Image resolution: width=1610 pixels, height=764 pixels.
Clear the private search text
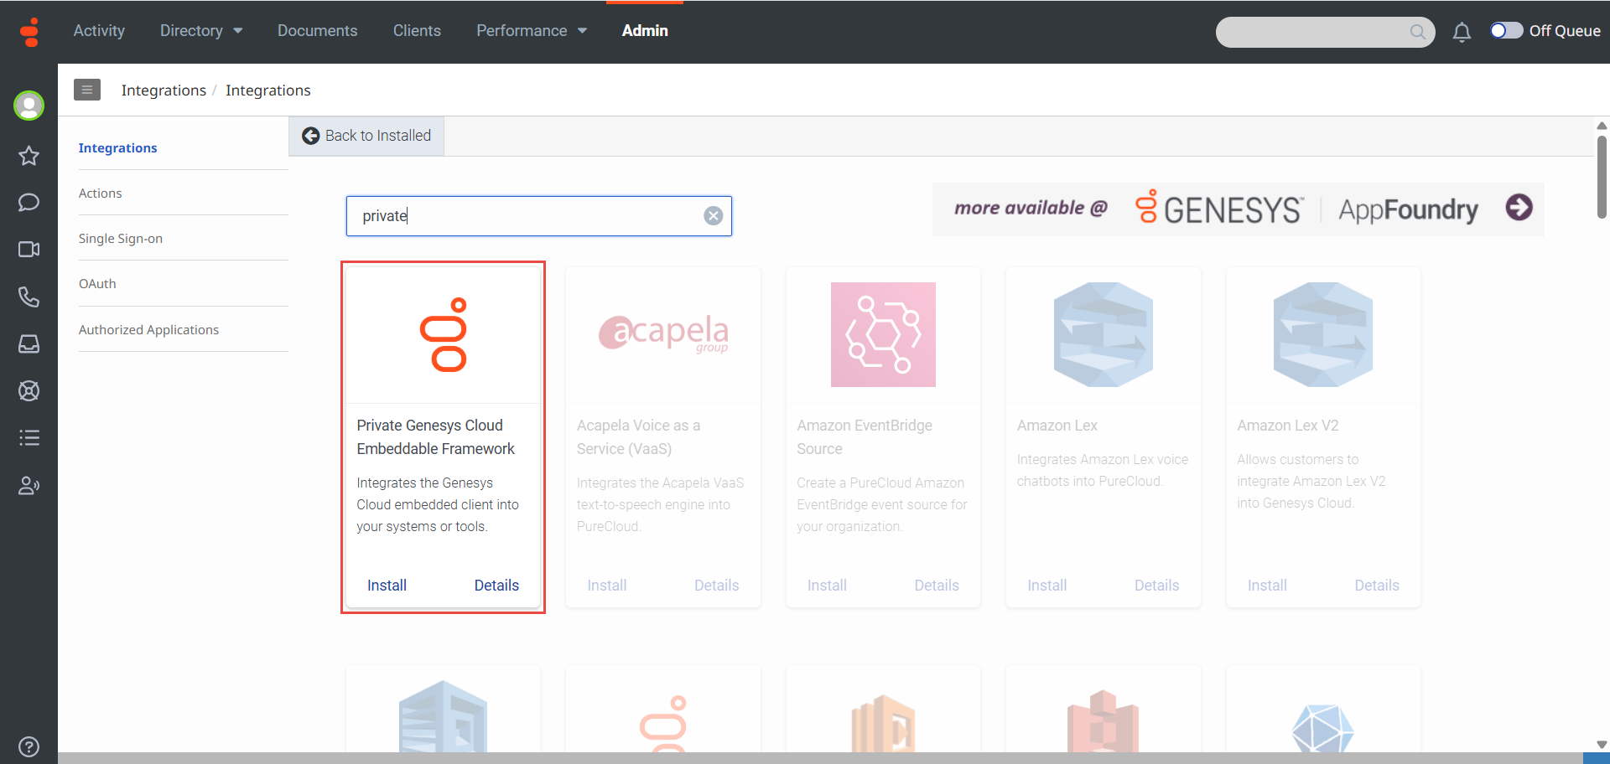coord(713,216)
